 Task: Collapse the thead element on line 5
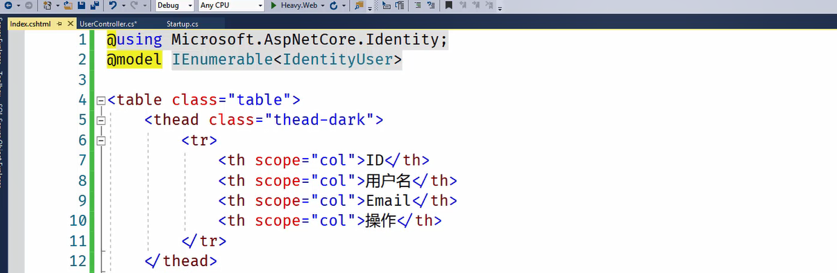point(101,120)
